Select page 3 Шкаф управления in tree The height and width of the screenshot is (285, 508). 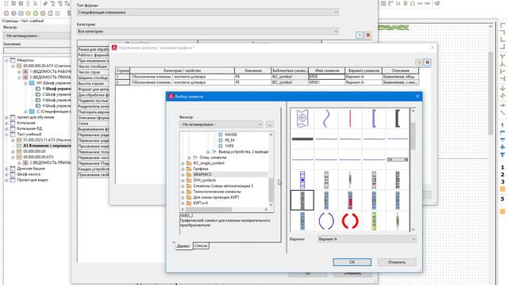point(56,101)
